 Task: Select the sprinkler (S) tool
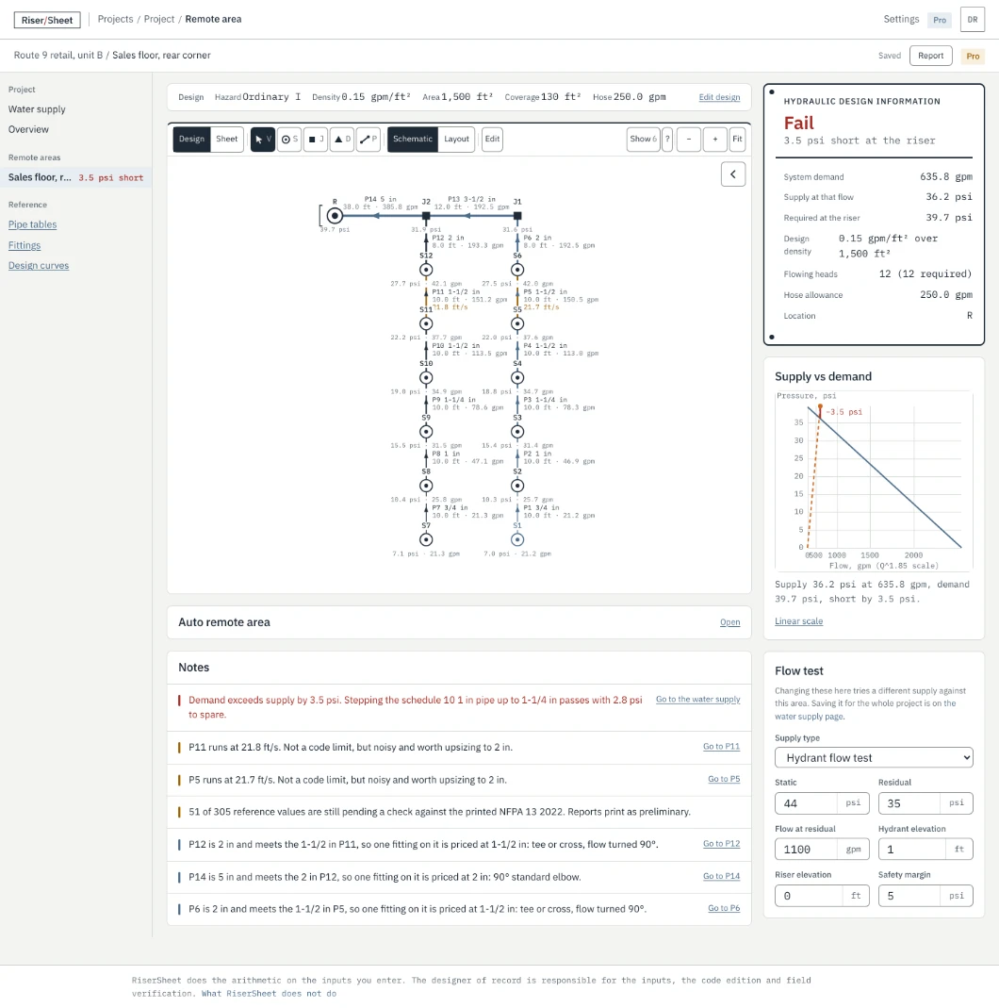coord(289,140)
